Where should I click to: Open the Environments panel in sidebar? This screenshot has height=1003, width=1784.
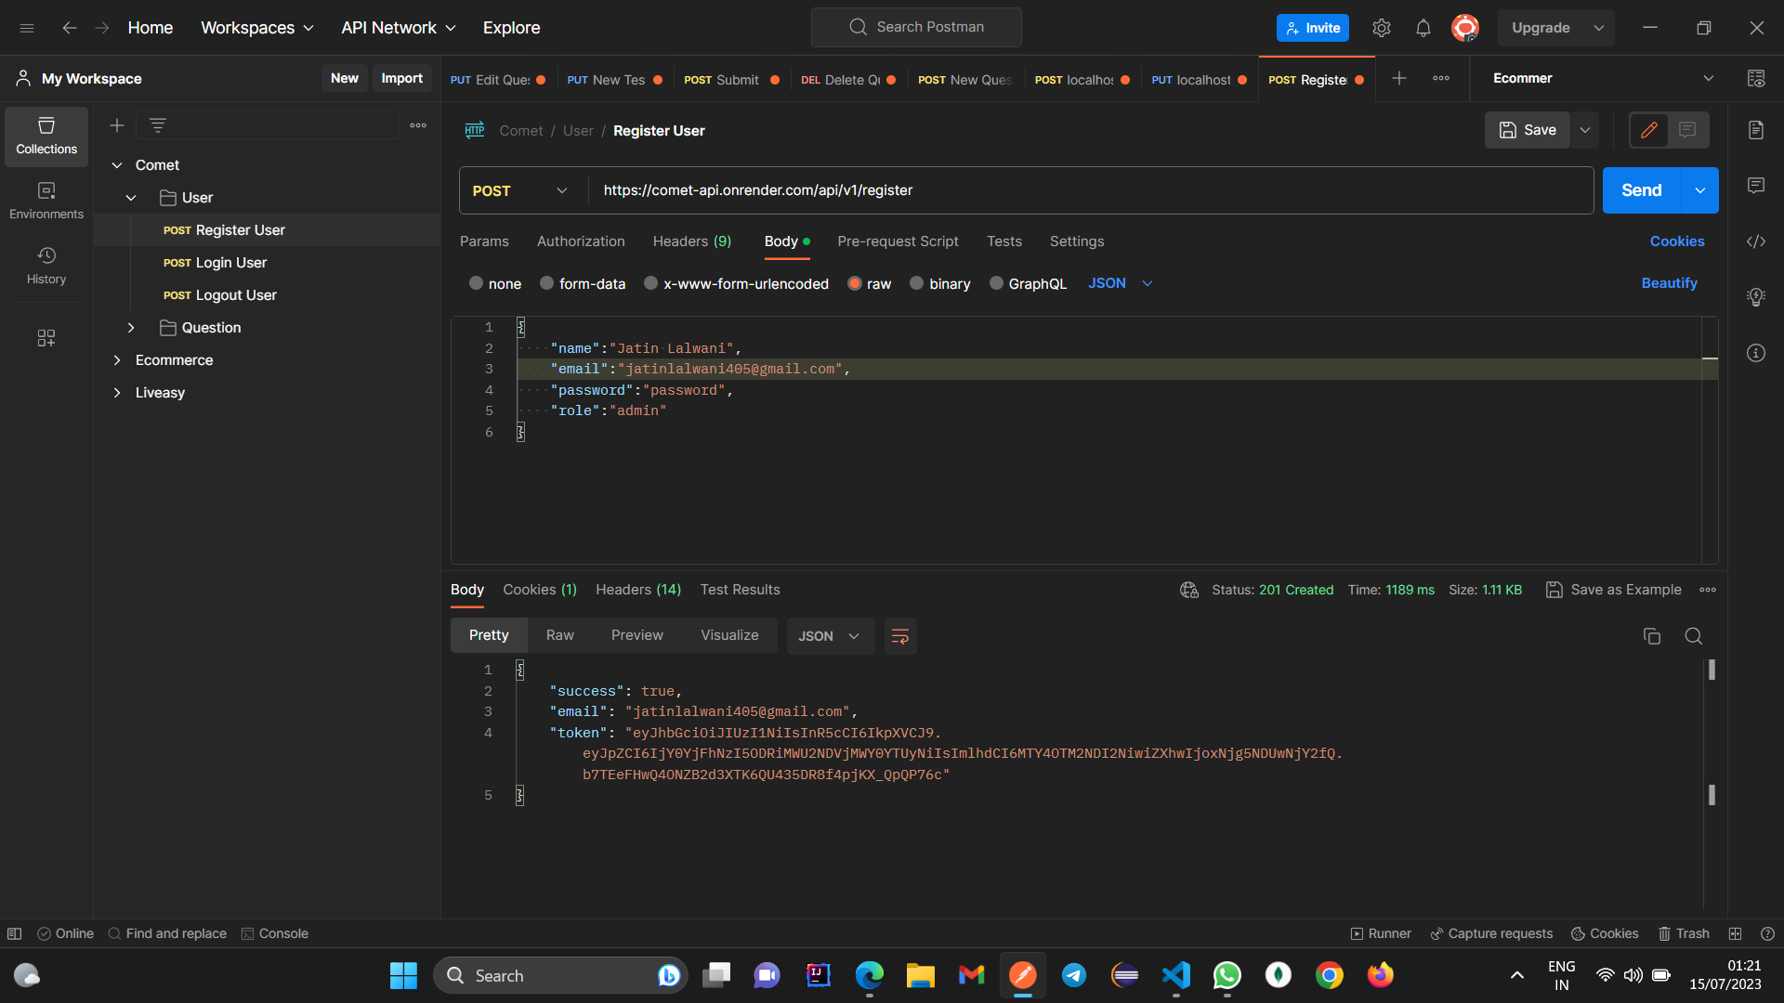(x=46, y=200)
